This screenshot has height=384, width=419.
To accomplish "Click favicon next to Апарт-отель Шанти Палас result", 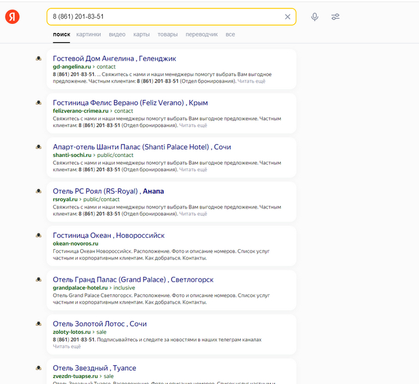I will point(39,147).
